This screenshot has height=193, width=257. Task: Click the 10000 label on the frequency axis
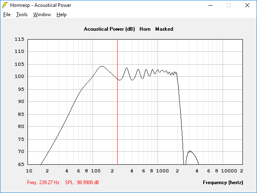pyautogui.click(x=229, y=171)
